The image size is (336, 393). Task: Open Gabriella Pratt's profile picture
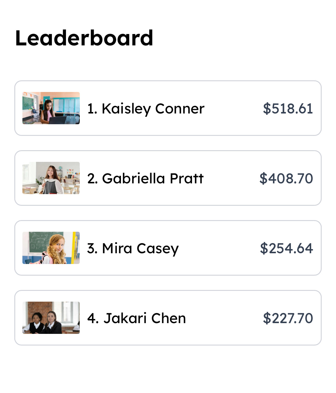click(x=51, y=178)
